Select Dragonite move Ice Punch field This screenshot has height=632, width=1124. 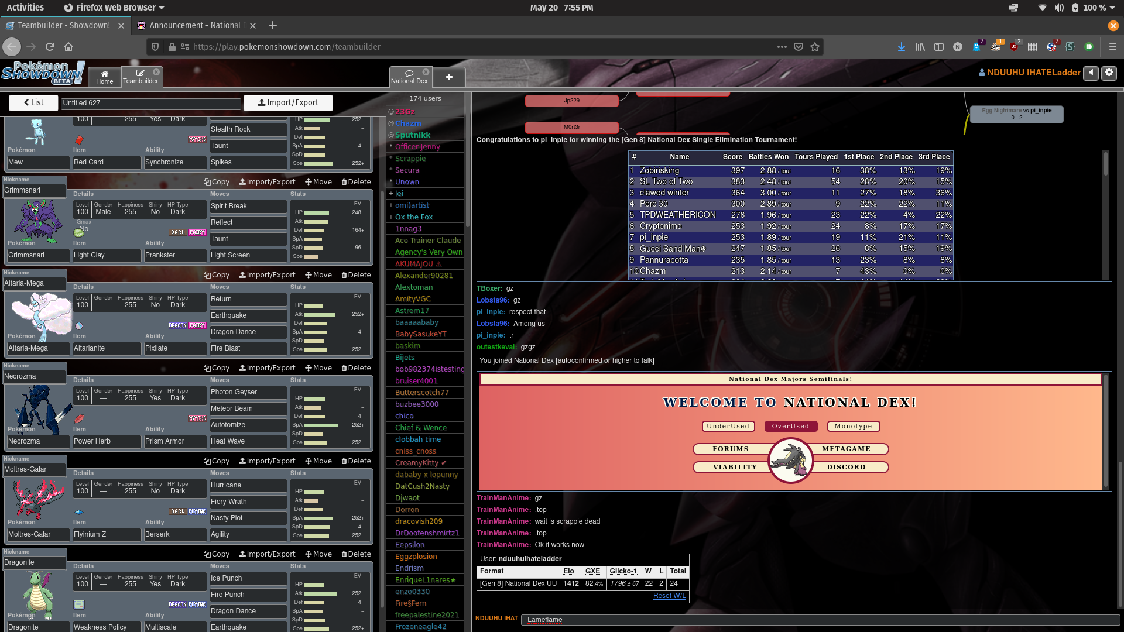248,578
